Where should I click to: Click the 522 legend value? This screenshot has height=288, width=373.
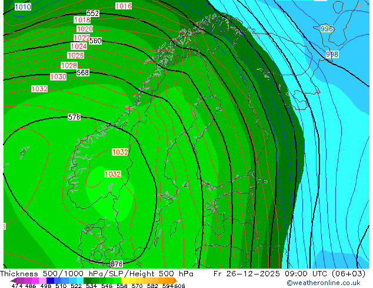click(x=76, y=286)
